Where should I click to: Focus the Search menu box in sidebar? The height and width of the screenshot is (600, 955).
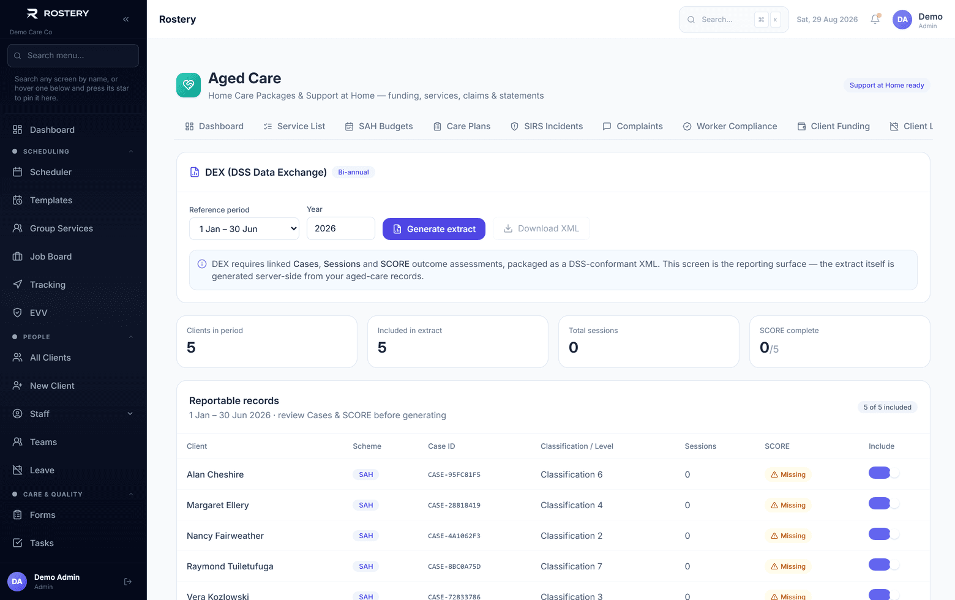pyautogui.click(x=73, y=56)
